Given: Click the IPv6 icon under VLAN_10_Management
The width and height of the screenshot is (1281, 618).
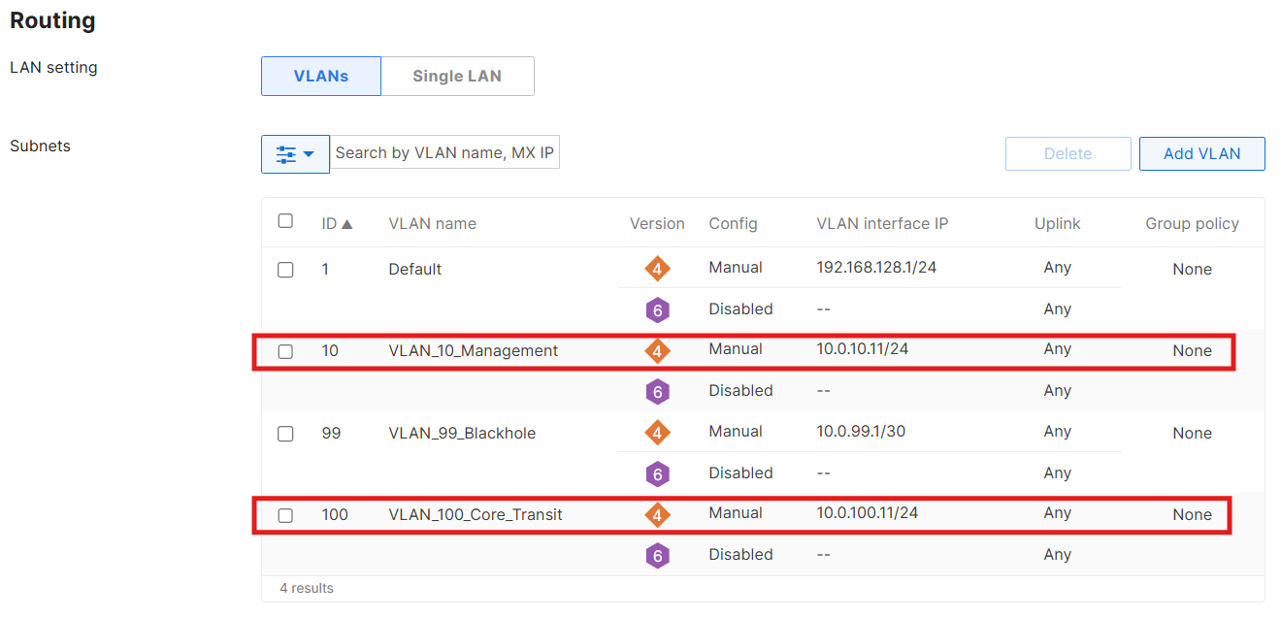Looking at the screenshot, I should [657, 391].
